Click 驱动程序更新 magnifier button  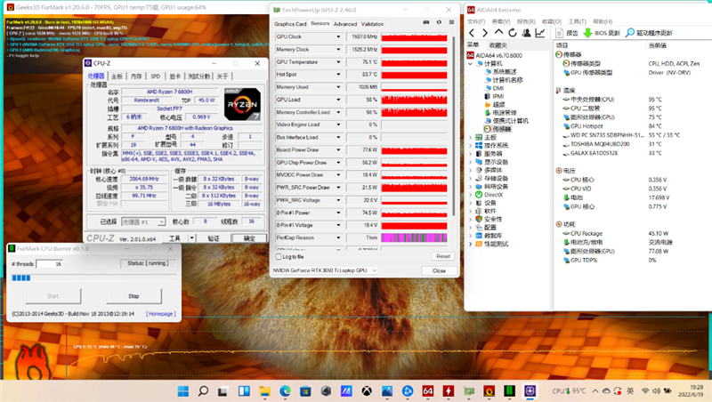coord(649,33)
